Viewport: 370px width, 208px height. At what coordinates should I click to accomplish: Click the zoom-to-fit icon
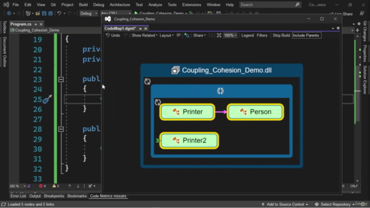[219, 35]
